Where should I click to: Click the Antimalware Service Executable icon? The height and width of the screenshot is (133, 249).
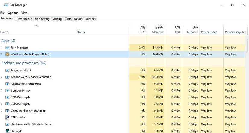click(x=7, y=77)
